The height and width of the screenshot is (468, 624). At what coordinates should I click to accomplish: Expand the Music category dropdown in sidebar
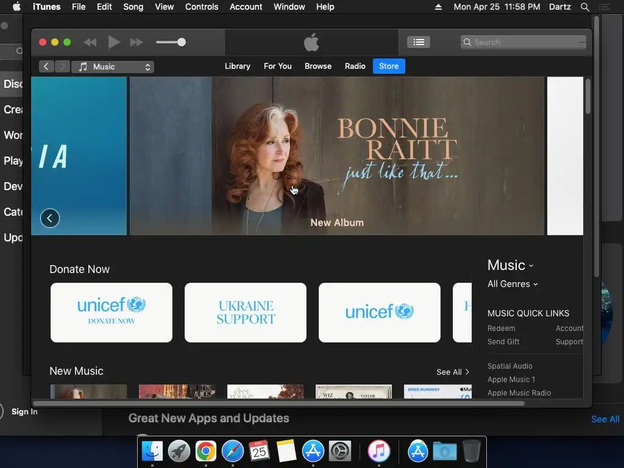[510, 265]
